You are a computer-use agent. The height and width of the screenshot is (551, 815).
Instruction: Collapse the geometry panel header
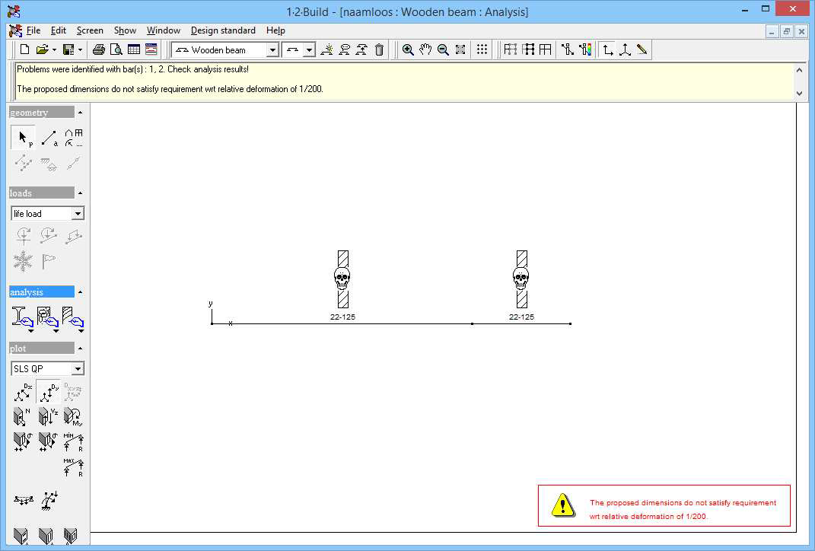[x=80, y=113]
